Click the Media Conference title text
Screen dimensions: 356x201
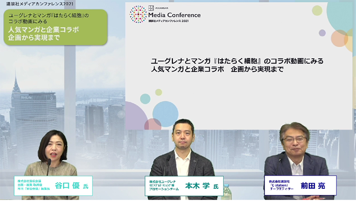pyautogui.click(x=174, y=15)
